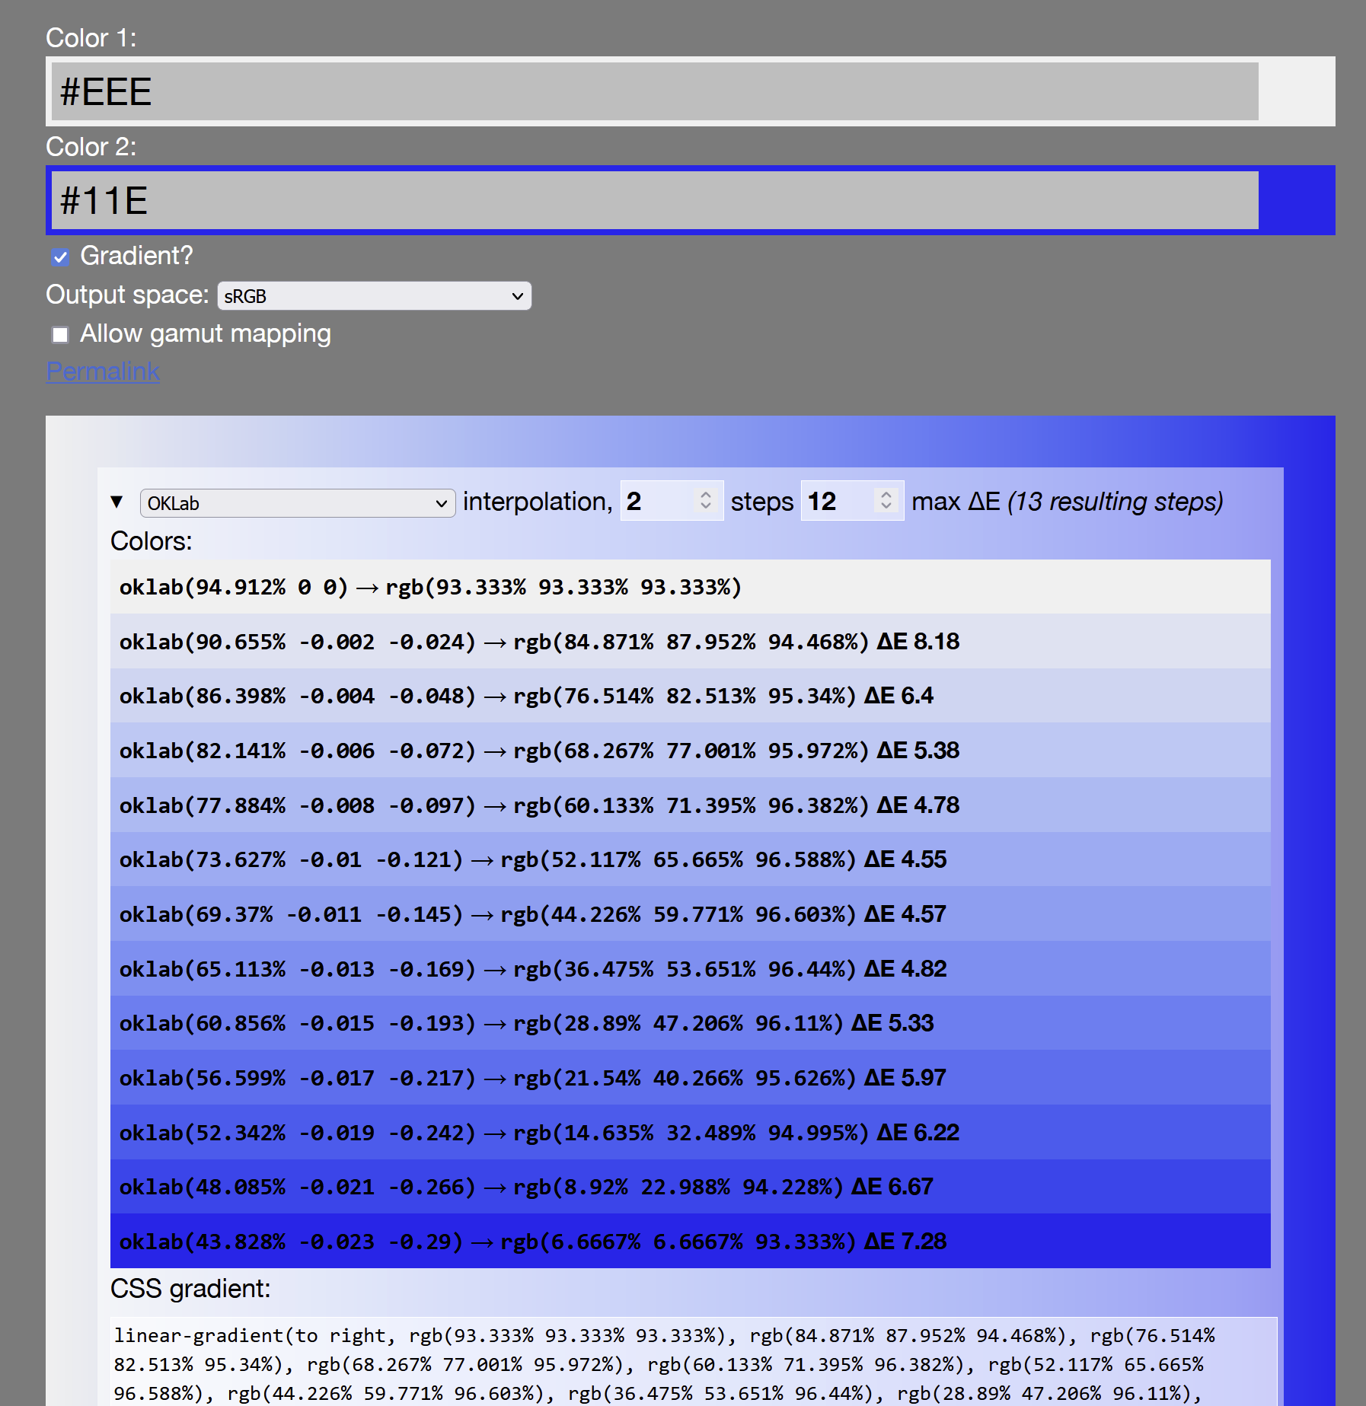The image size is (1366, 1406).
Task: Collapse the gradient details disclosure triangle
Action: pyautogui.click(x=117, y=502)
